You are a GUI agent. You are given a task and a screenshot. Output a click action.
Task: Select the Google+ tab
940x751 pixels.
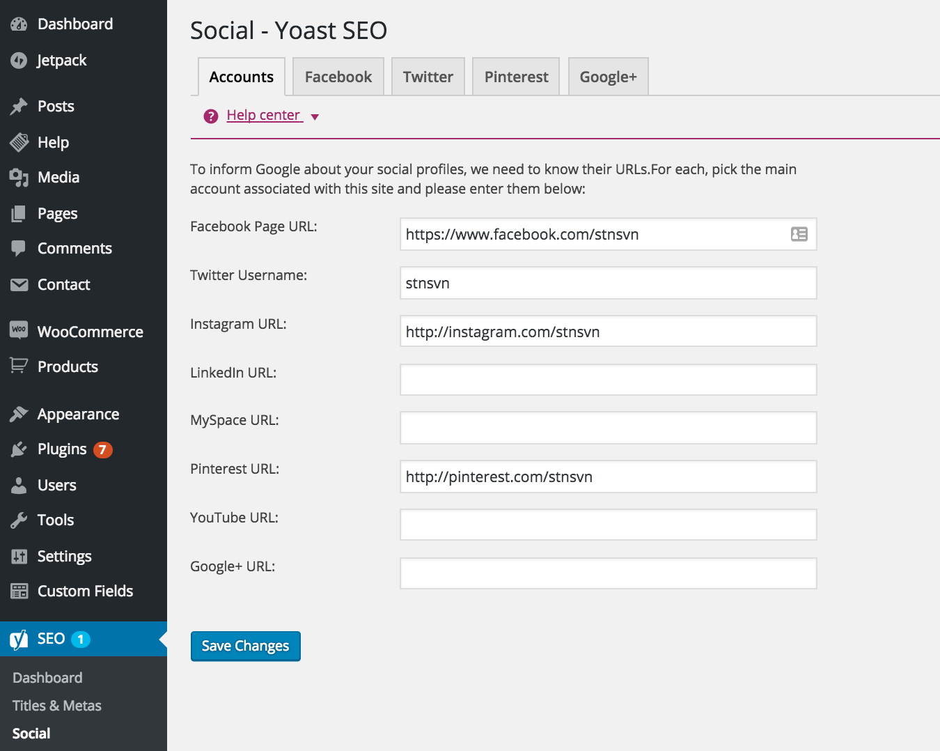click(x=609, y=77)
